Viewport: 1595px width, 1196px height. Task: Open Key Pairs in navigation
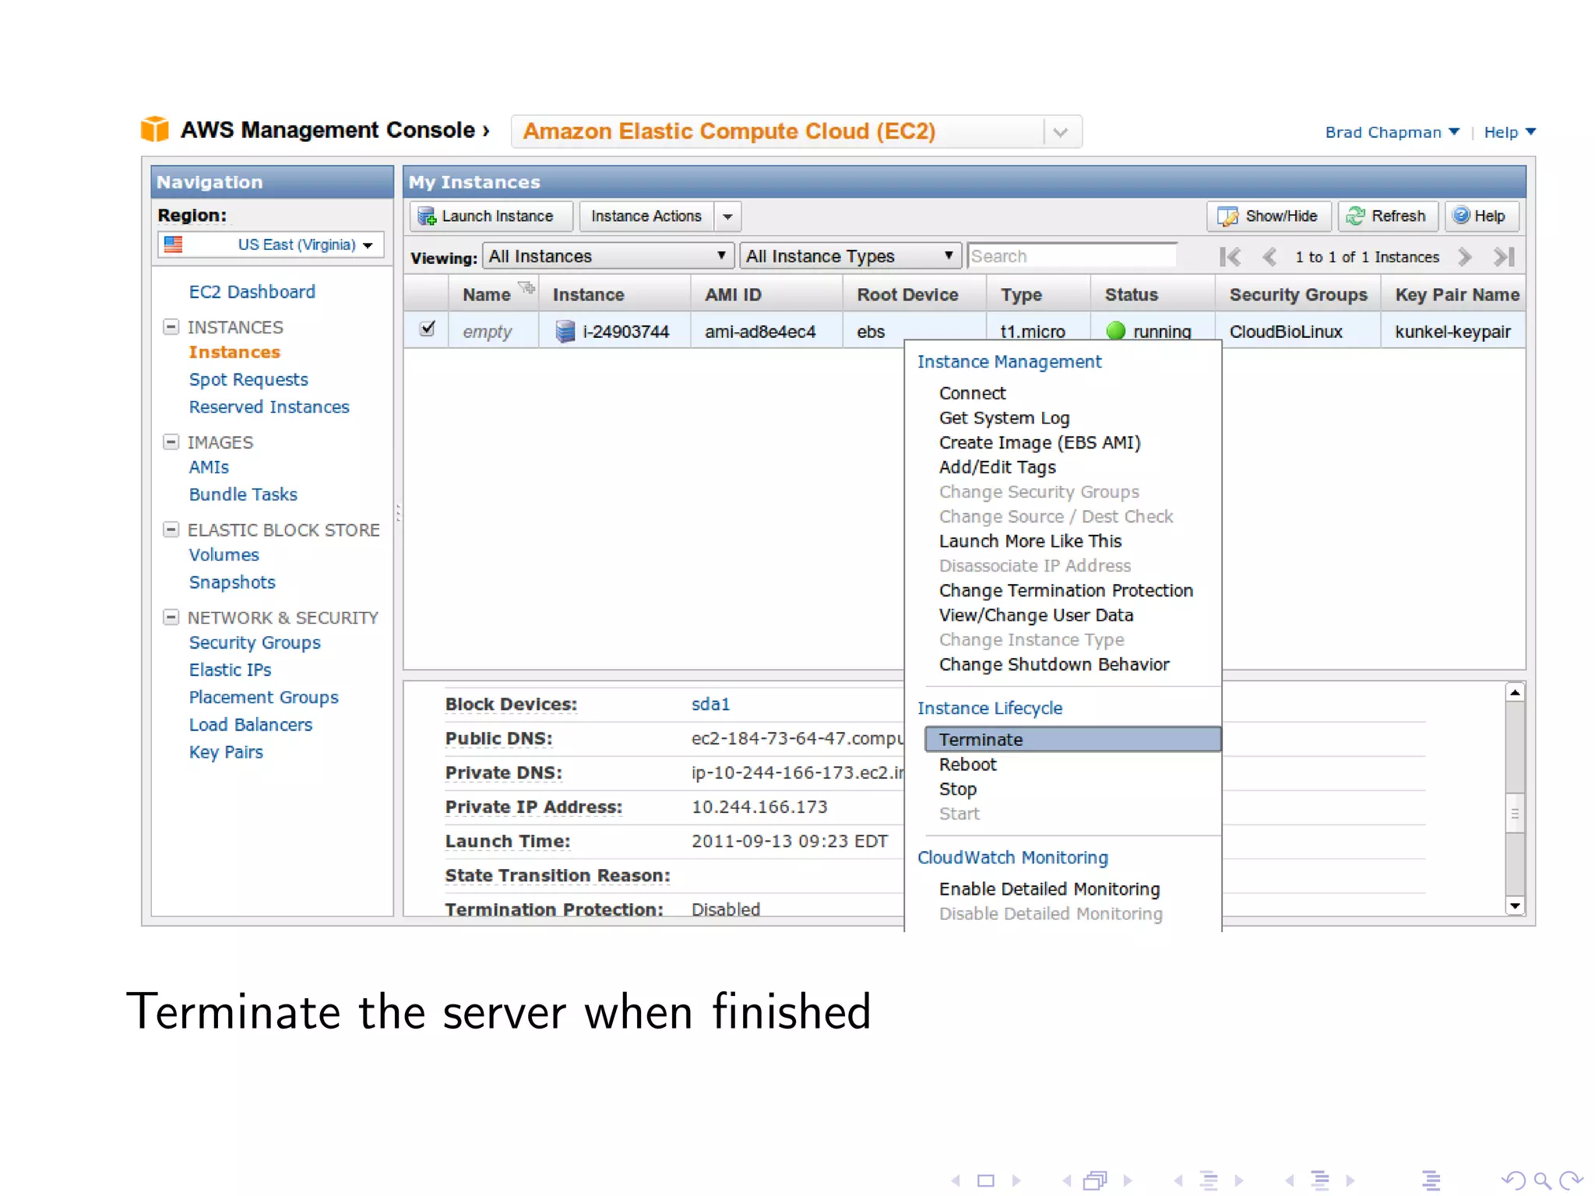226,752
